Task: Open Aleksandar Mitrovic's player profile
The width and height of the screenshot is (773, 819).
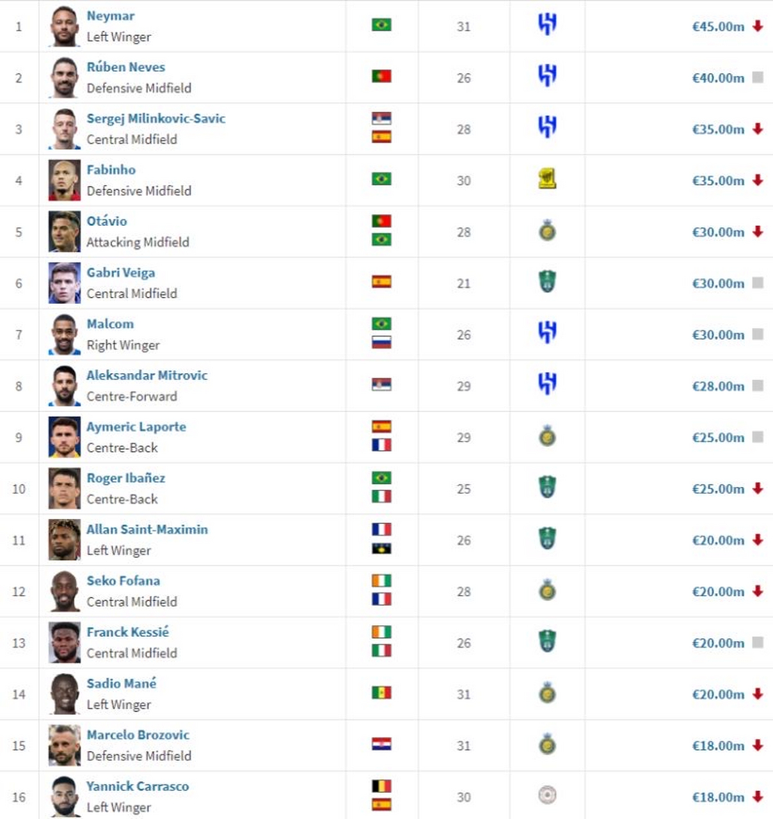Action: click(x=147, y=376)
